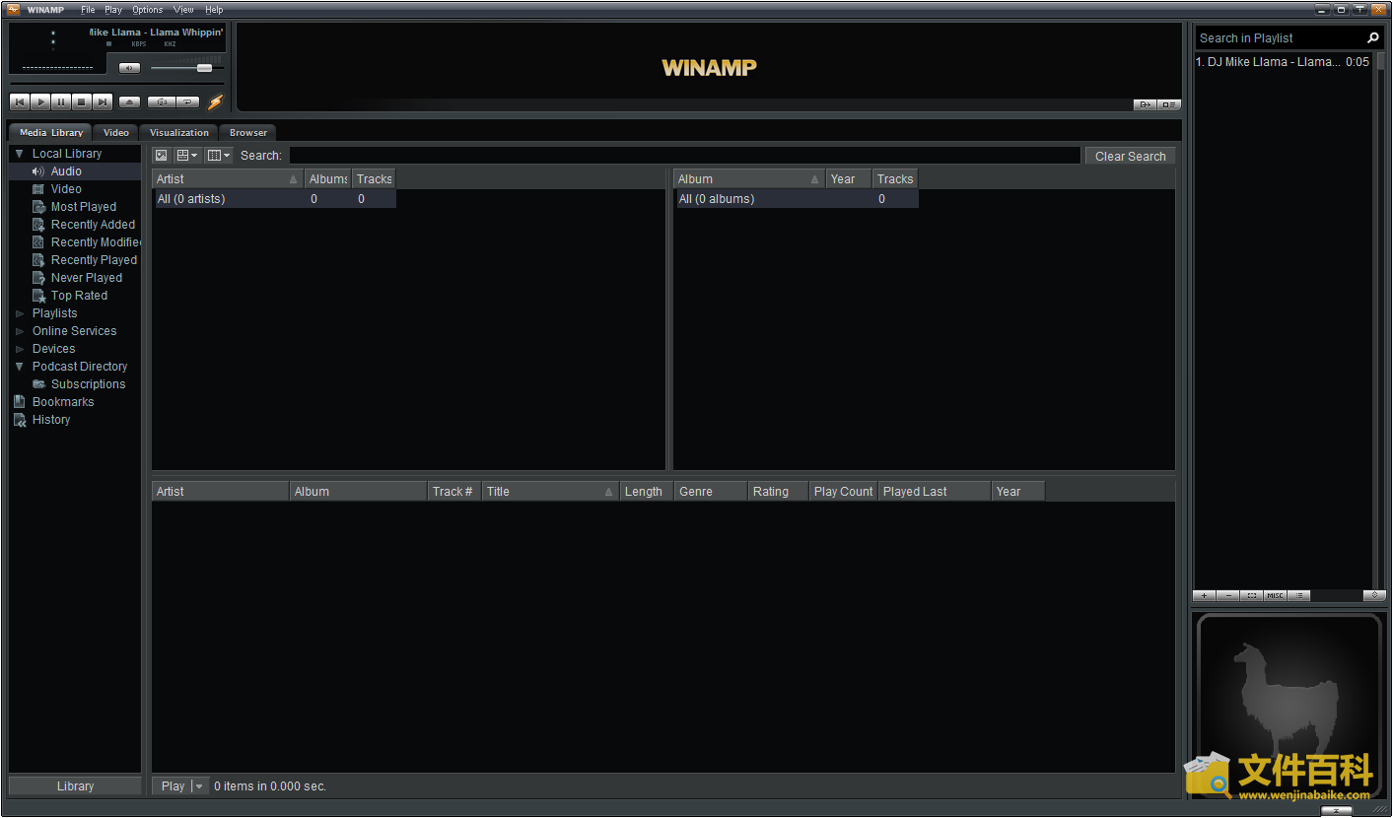This screenshot has width=1393, height=818.
Task: Mute audio with the speaker button
Action: (129, 68)
